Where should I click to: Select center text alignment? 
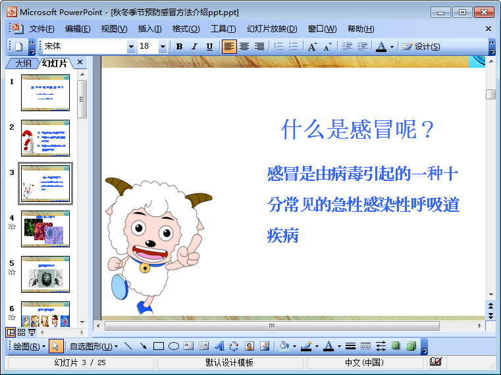244,47
